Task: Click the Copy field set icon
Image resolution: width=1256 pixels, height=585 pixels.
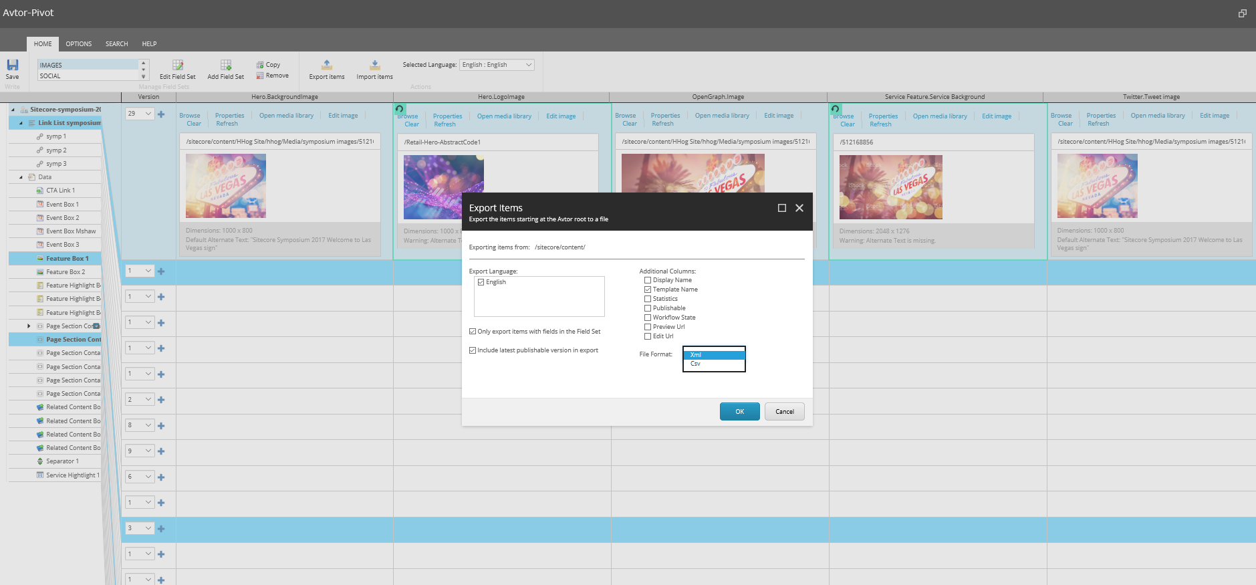Action: 260,65
